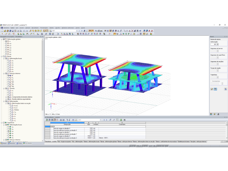This screenshot has height=171, width=228.
Task: Click the Print icon in main toolbar
Action: coord(18,31)
